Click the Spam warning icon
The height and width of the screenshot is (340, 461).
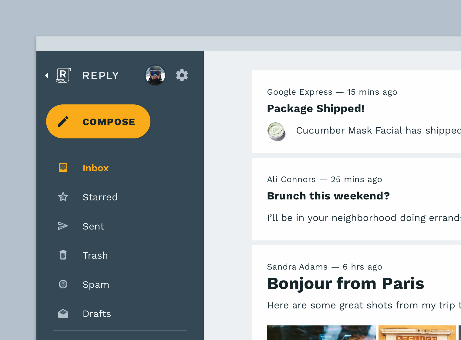[63, 284]
